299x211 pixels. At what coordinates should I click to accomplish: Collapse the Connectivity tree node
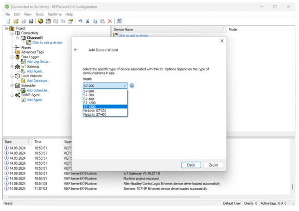pyautogui.click(x=12, y=33)
